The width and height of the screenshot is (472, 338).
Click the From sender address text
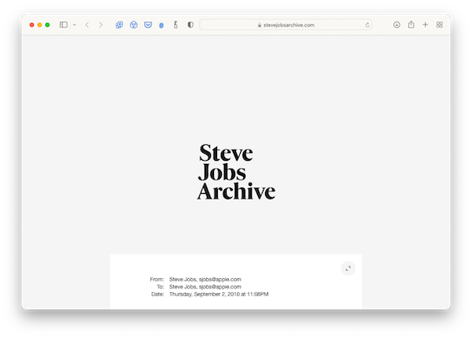pos(205,279)
